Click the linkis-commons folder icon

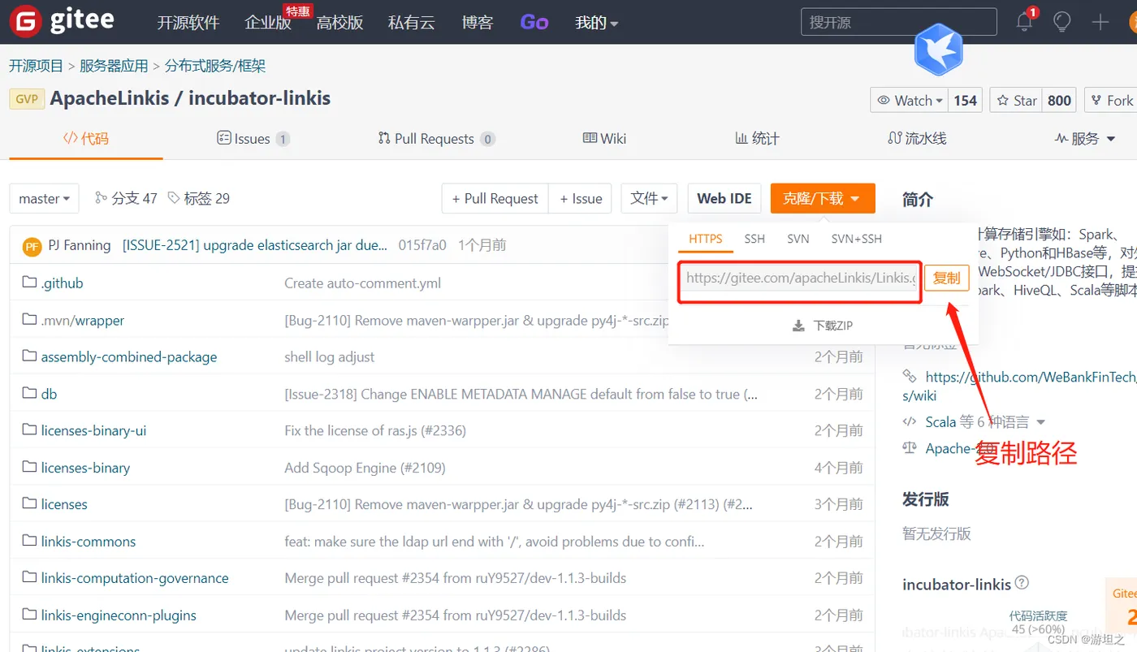click(30, 542)
